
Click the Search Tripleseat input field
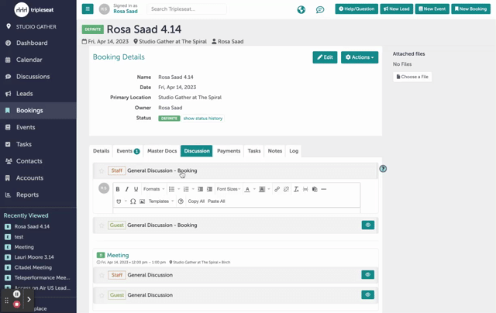[x=187, y=9]
